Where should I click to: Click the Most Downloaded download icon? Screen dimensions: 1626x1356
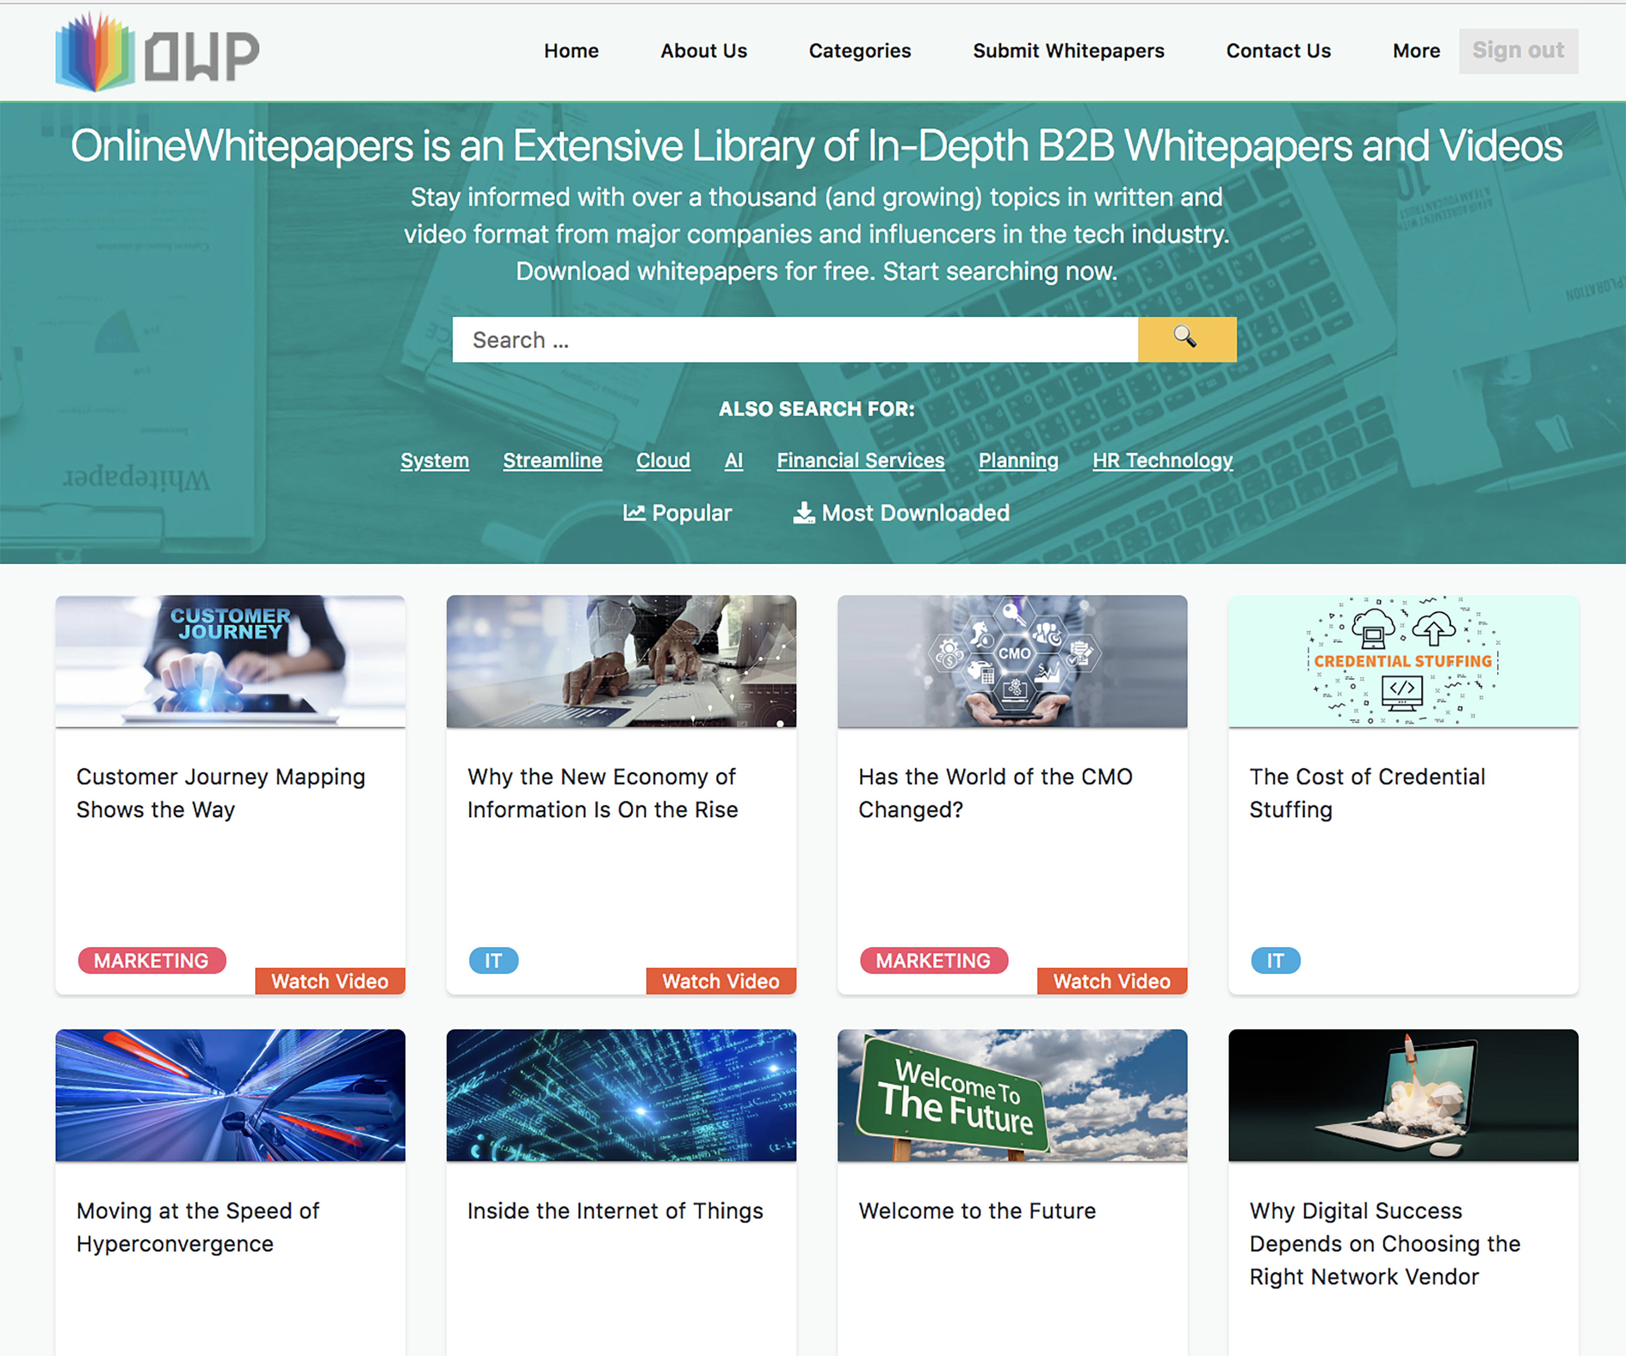[x=804, y=513]
